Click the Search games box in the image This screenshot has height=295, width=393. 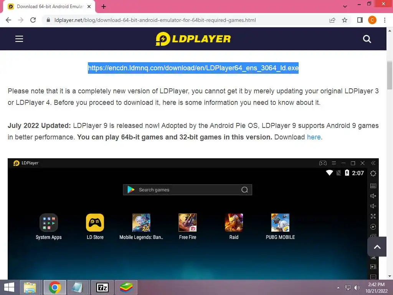187,190
